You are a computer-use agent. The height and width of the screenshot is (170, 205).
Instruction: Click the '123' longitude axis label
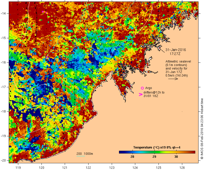coord(112,167)
